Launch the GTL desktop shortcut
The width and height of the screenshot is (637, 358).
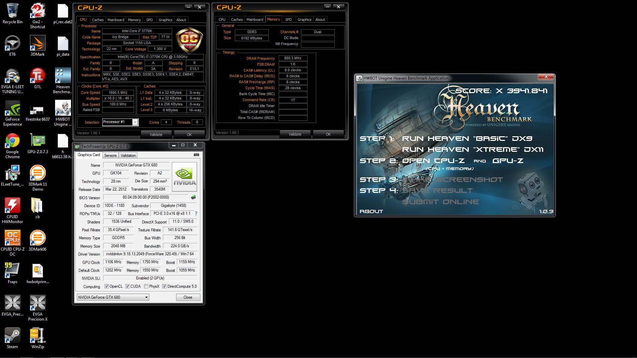[37, 78]
